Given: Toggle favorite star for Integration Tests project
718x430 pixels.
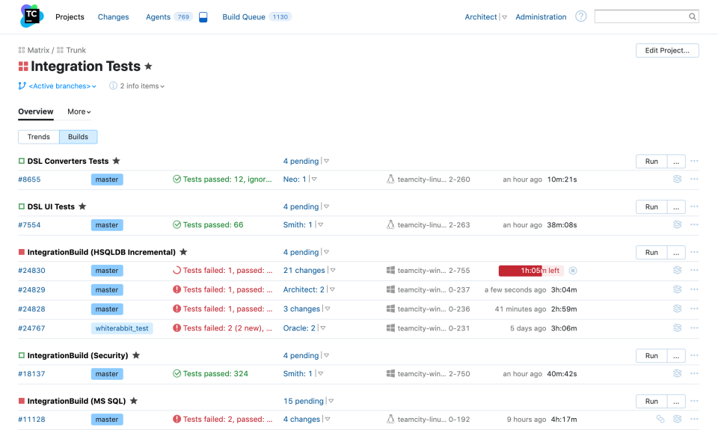Looking at the screenshot, I should (148, 67).
